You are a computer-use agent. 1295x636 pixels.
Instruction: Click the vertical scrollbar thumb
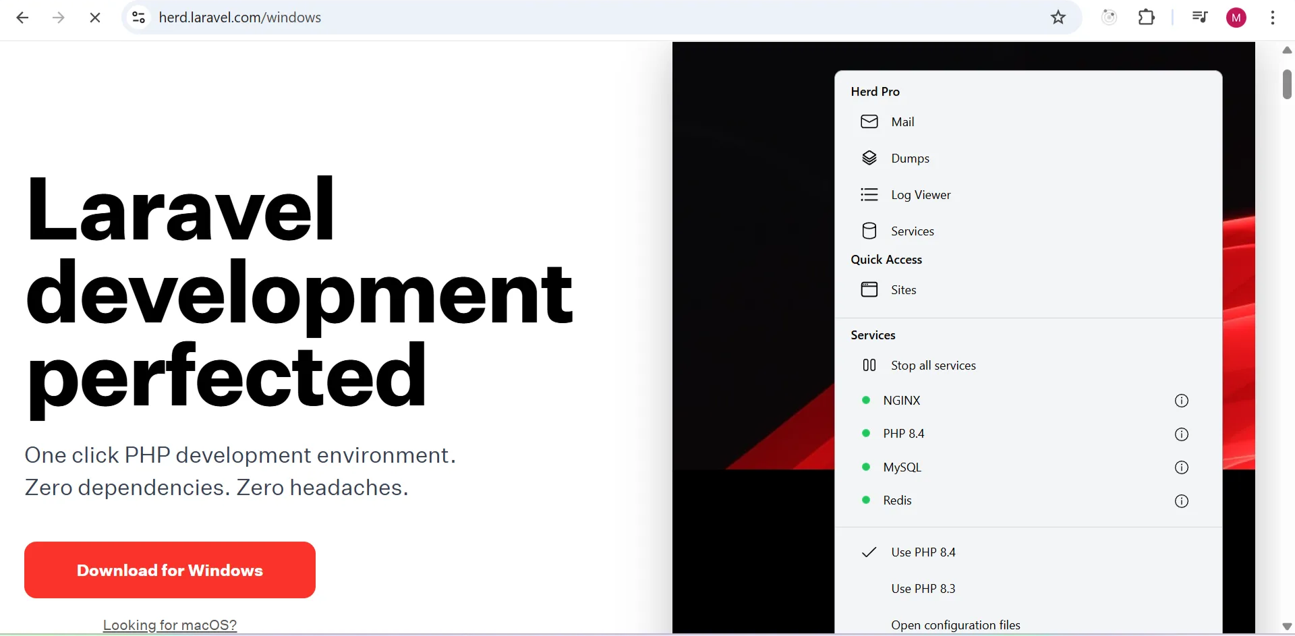tap(1287, 84)
